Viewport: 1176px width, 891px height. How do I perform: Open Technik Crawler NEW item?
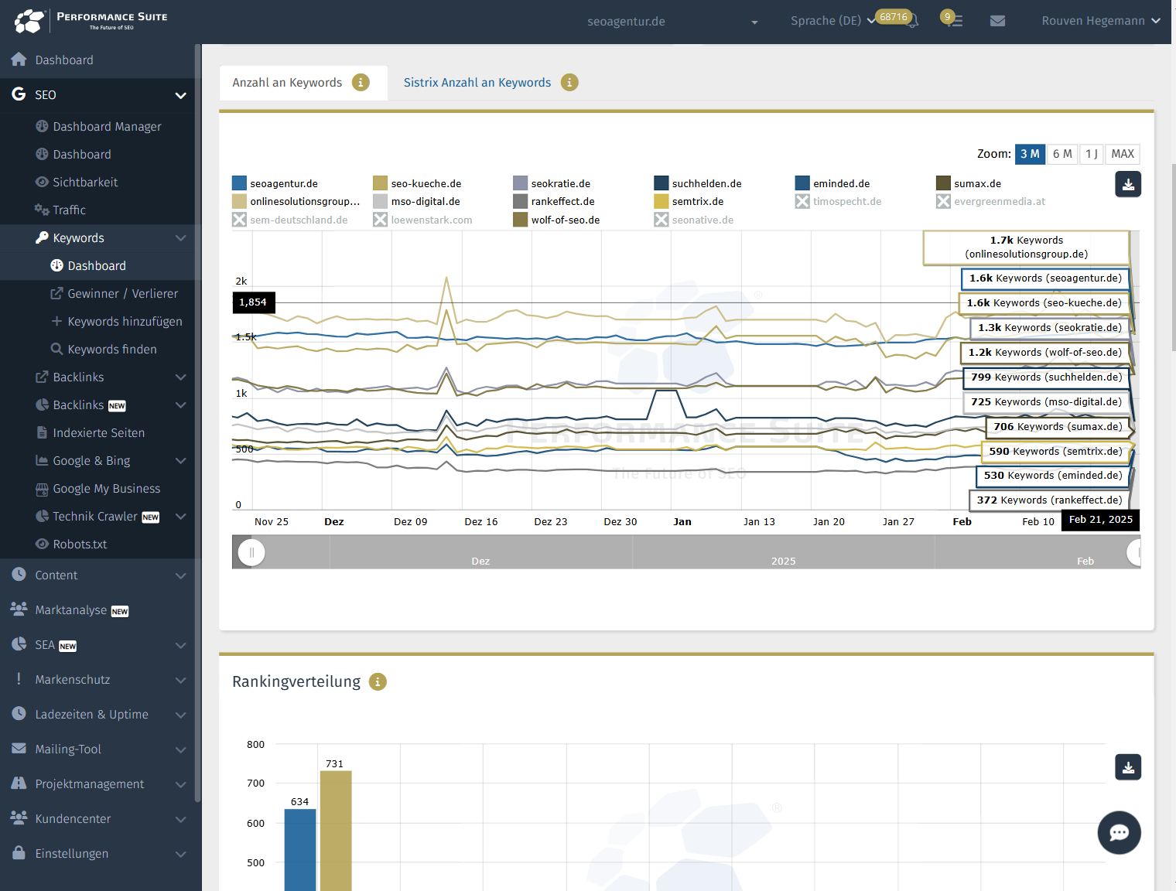point(97,516)
